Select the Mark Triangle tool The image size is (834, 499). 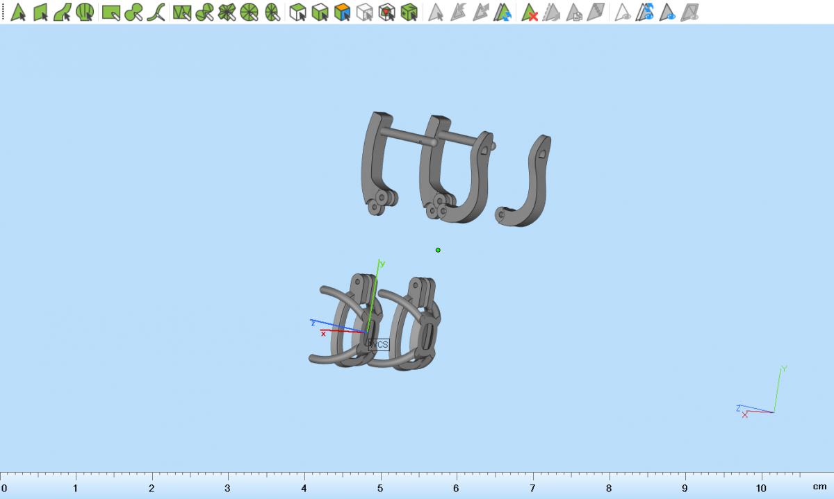coord(17,12)
